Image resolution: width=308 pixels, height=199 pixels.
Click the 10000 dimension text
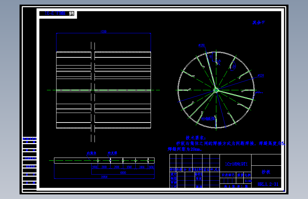click(123, 173)
